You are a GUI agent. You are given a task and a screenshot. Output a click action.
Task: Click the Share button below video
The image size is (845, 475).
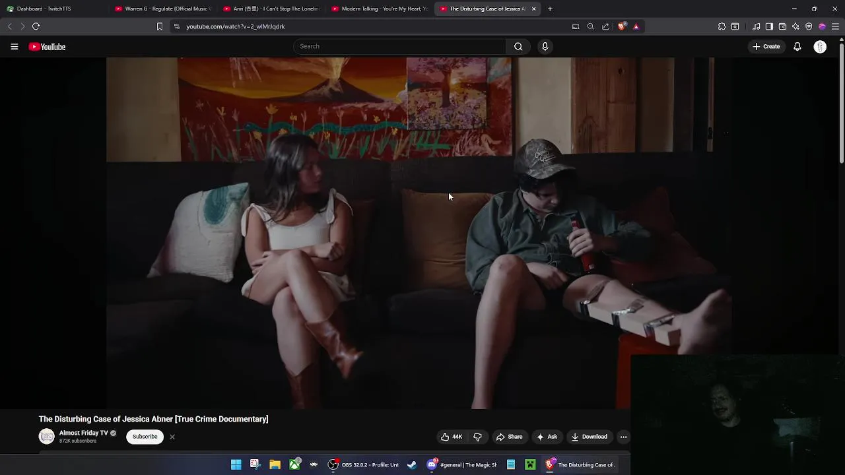pos(509,437)
